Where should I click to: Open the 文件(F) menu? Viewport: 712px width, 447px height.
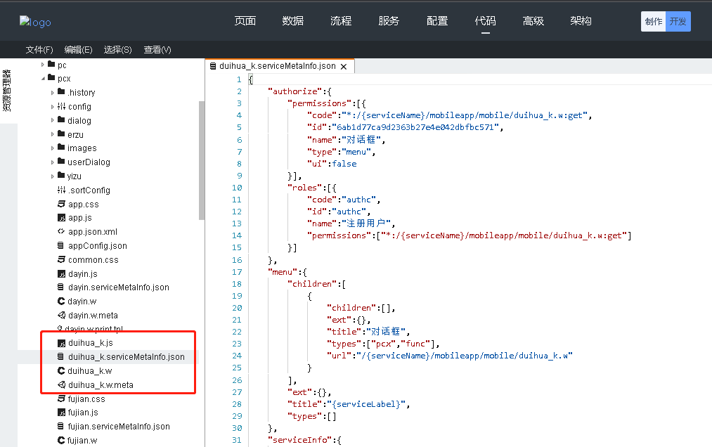click(x=39, y=50)
